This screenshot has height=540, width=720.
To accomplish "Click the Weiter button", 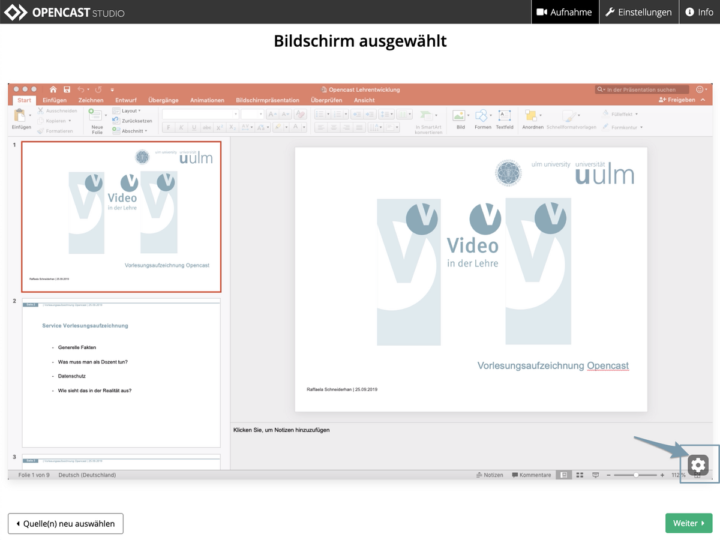I will pyautogui.click(x=689, y=523).
